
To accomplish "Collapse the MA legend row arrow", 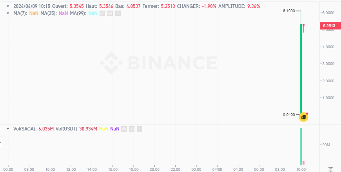I will click(8, 13).
